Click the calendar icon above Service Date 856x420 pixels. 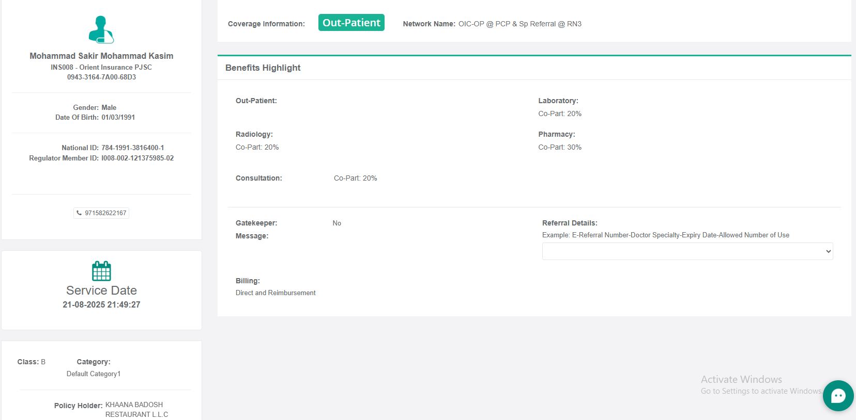[x=101, y=271]
